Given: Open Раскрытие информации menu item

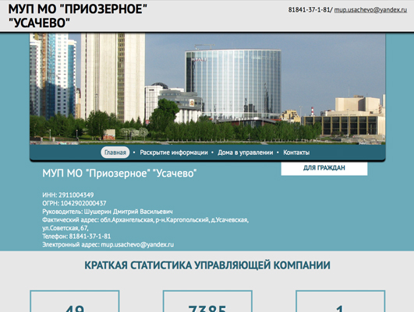Looking at the screenshot, I should (174, 152).
